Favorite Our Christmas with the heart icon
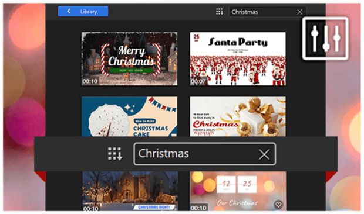Viewport: 364px width, 214px height. click(x=278, y=204)
